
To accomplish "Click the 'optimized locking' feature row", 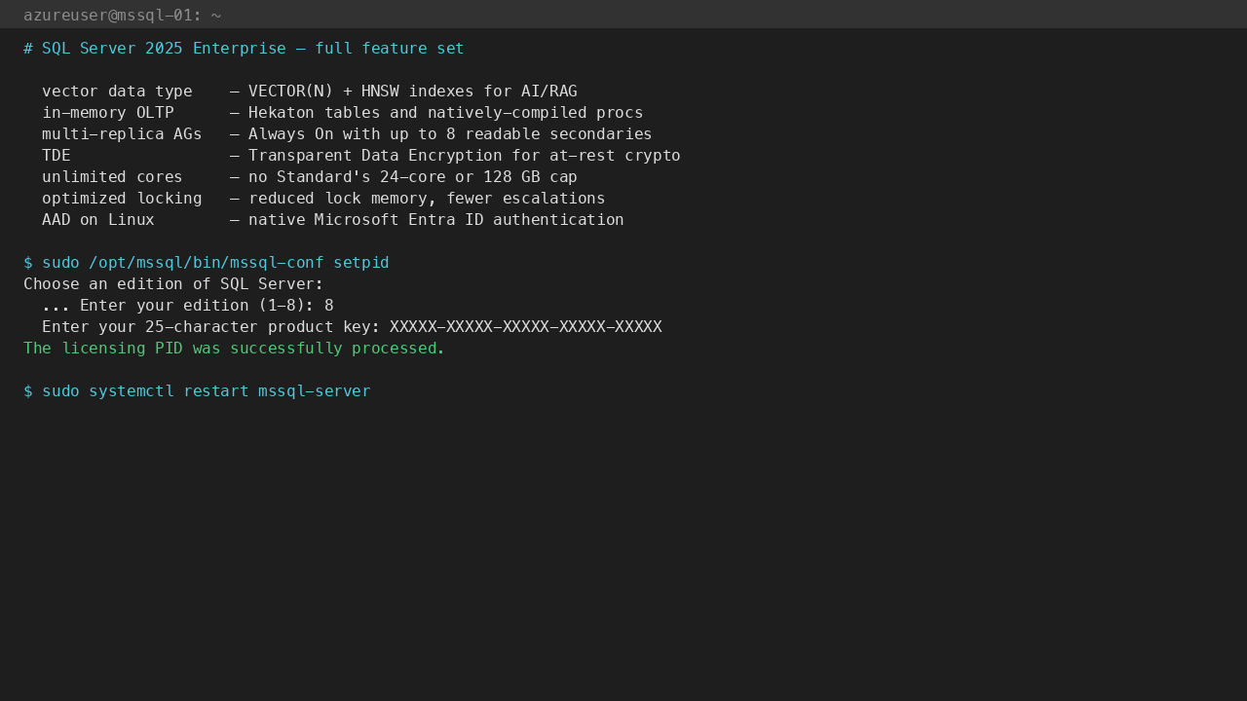I will point(323,199).
